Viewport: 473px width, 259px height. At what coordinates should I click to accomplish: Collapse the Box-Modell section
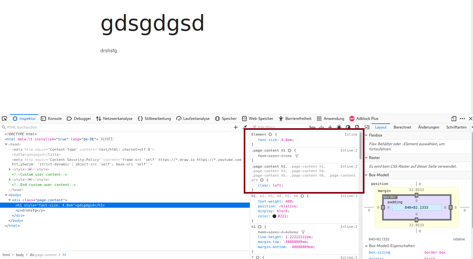coord(366,175)
